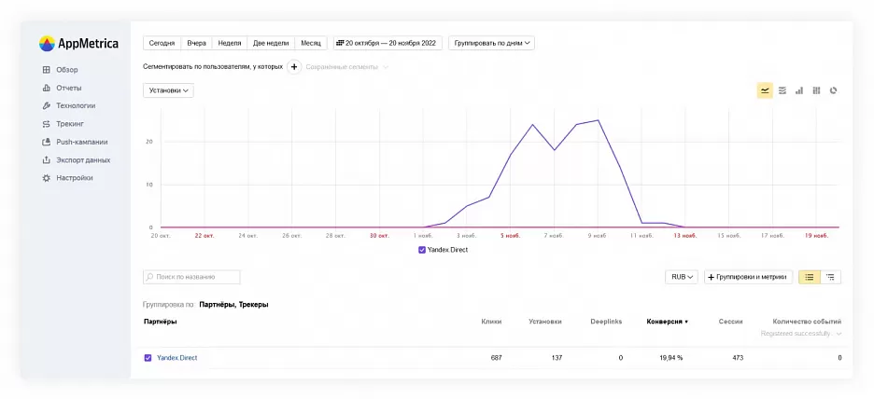Sort by the Конверсия column header
This screenshot has height=399, width=874.
click(x=667, y=322)
